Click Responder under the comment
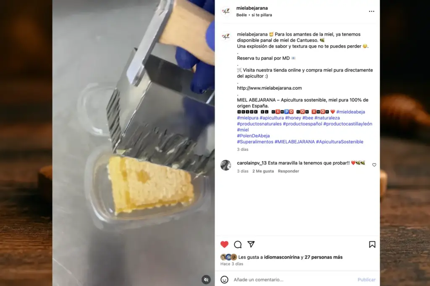This screenshot has width=430, height=286. pos(288,171)
